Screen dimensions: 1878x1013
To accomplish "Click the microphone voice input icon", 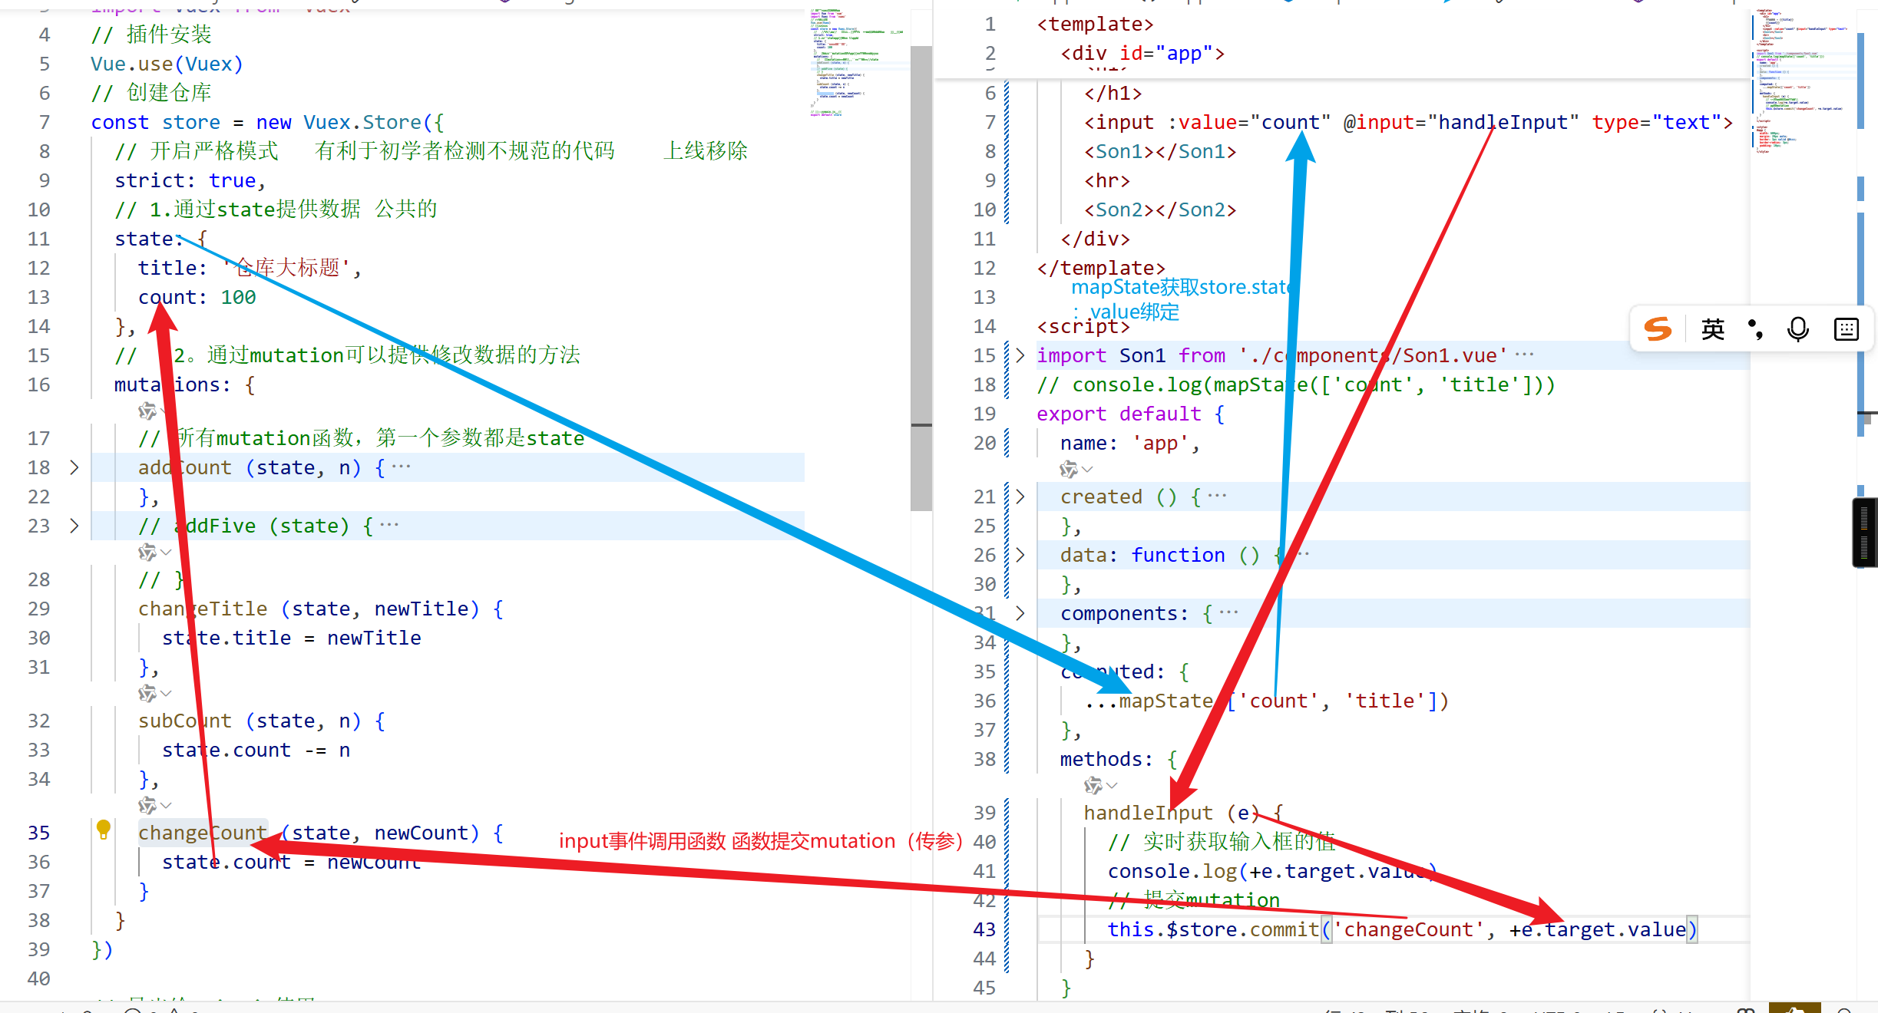I will [1797, 329].
